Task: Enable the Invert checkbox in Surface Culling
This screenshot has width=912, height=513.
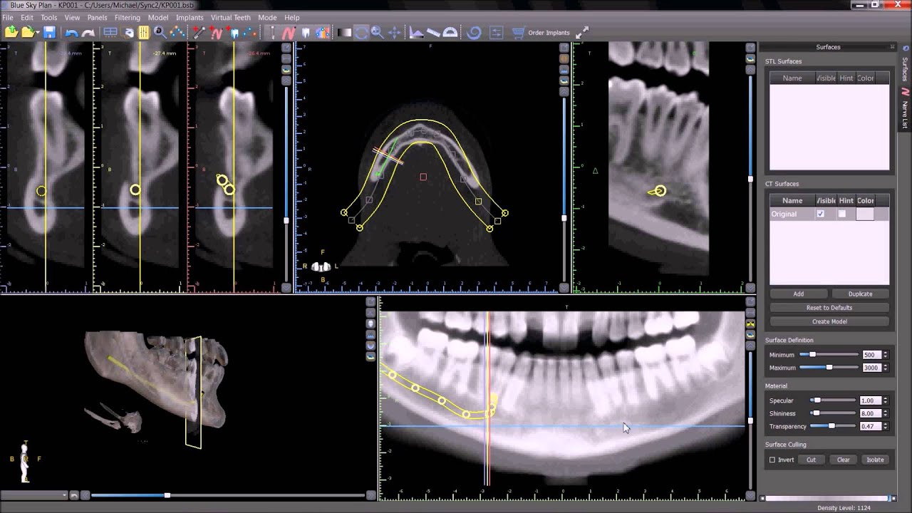Action: [x=772, y=460]
